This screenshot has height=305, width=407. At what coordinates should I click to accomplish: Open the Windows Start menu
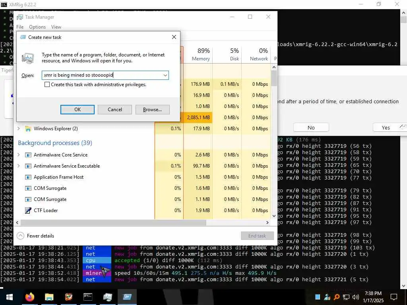point(10,297)
